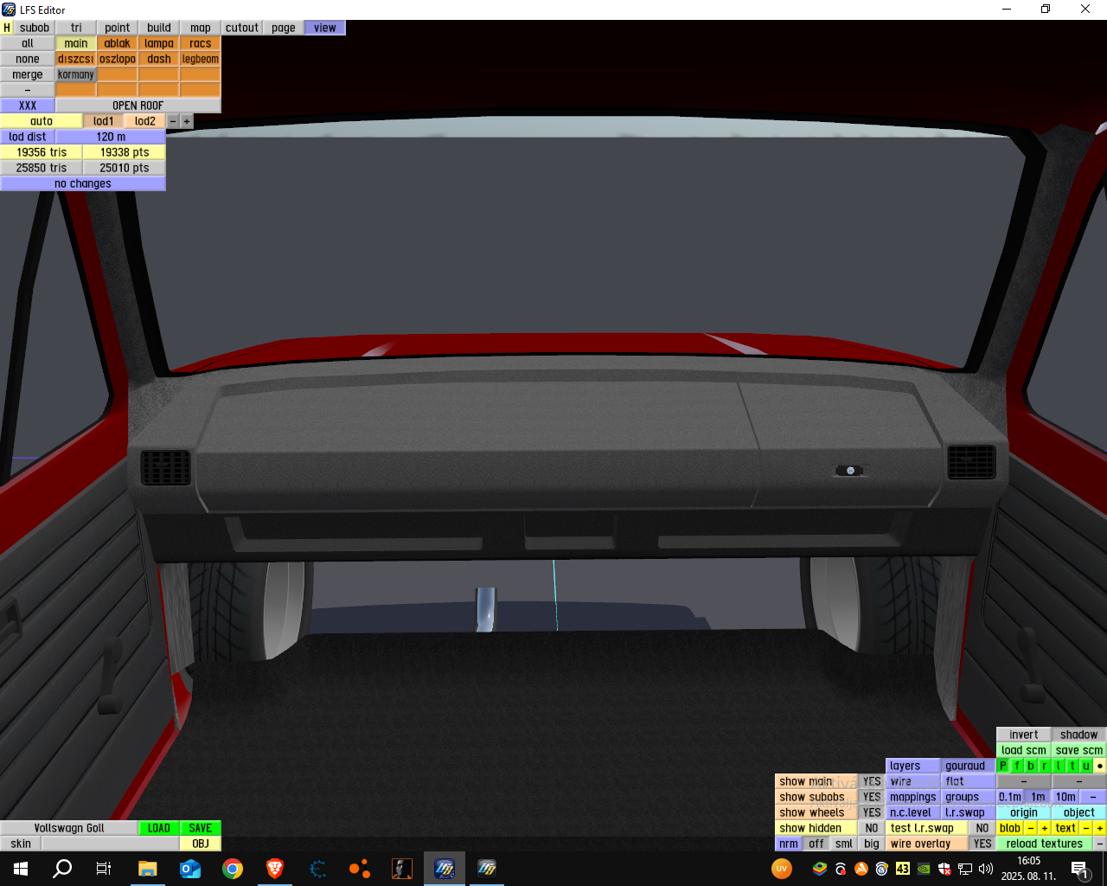Click the OBJ export button
Viewport: 1107px width, 886px height.
point(201,844)
